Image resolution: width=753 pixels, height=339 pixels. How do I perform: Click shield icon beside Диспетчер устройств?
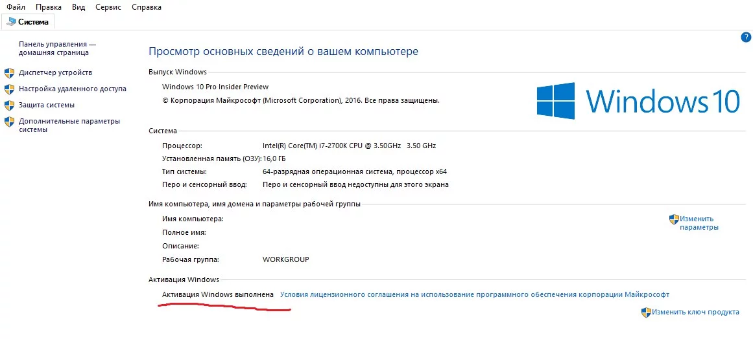tap(9, 72)
